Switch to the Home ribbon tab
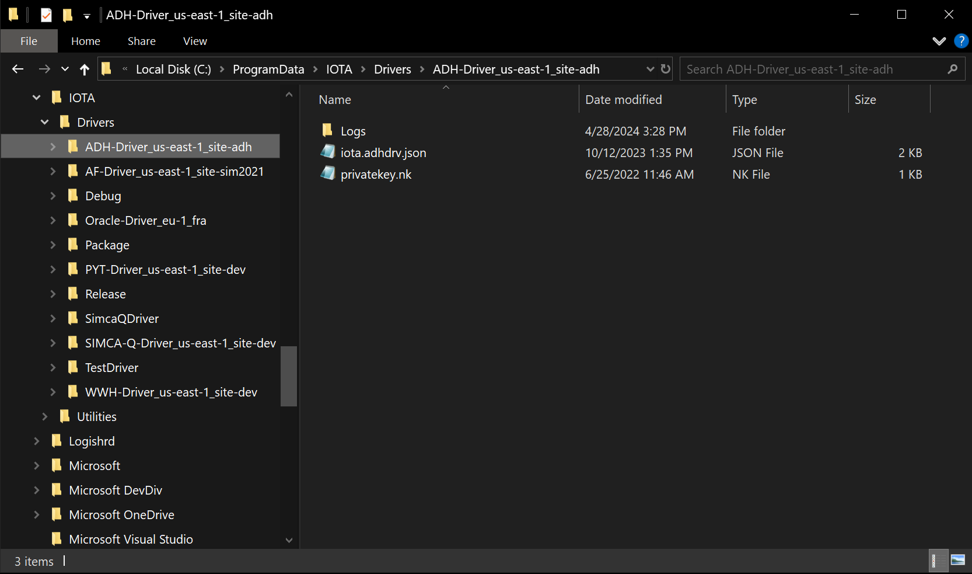Image resolution: width=972 pixels, height=574 pixels. point(86,41)
